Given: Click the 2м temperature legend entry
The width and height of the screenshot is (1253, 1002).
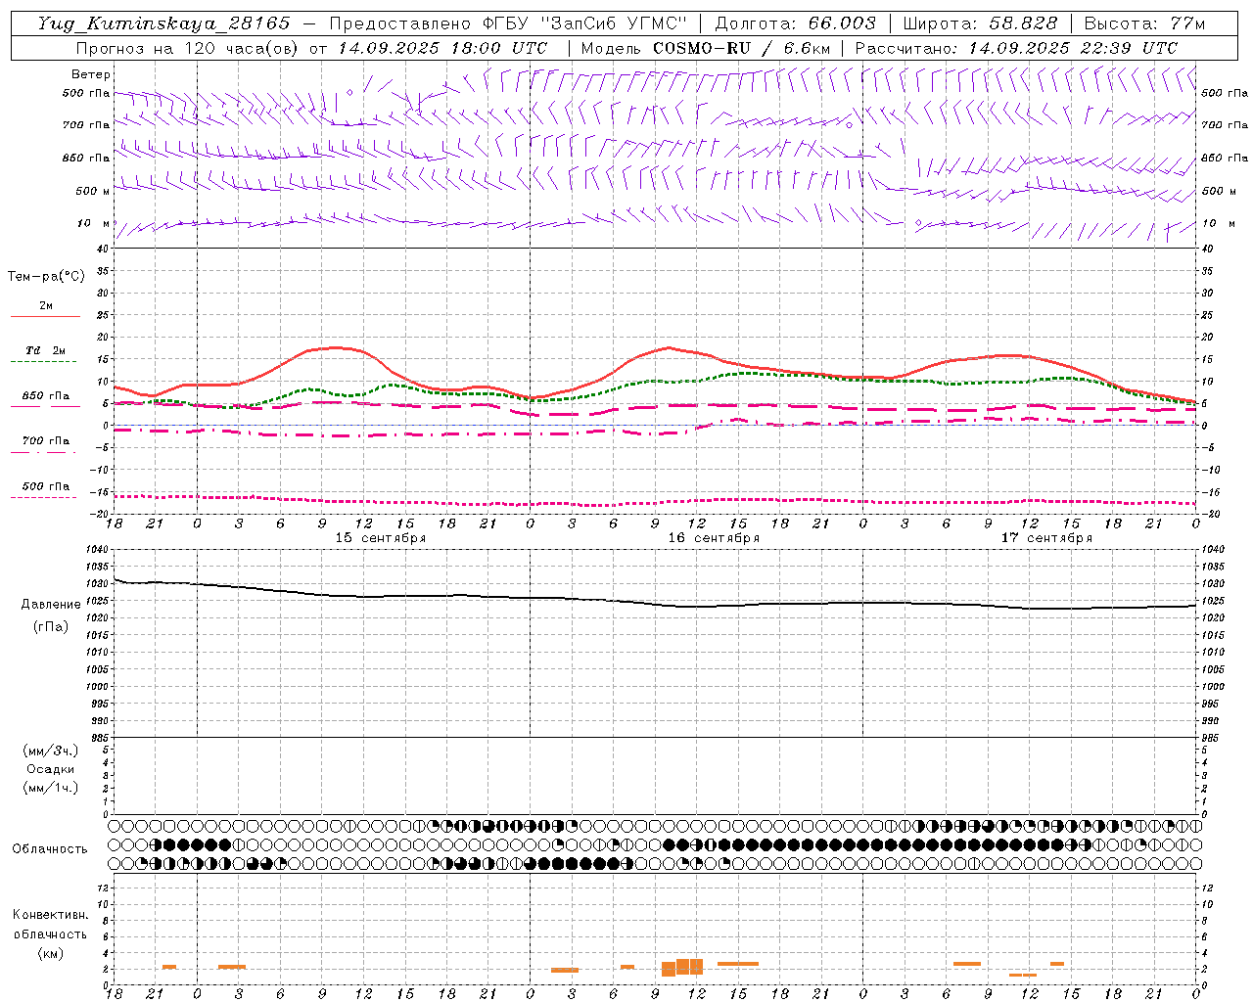Looking at the screenshot, I should [x=46, y=306].
